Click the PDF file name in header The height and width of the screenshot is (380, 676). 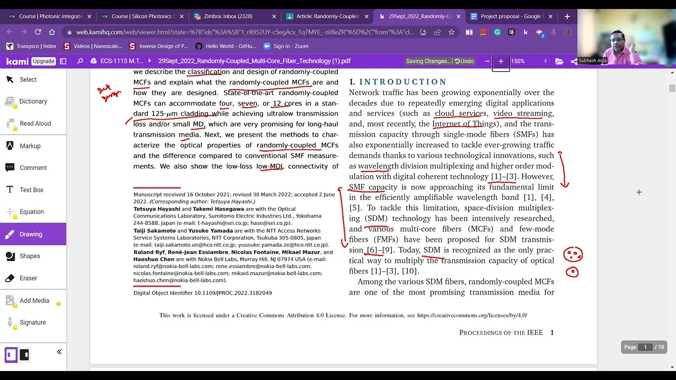click(x=255, y=61)
